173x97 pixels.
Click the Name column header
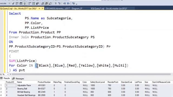click(x=19, y=82)
